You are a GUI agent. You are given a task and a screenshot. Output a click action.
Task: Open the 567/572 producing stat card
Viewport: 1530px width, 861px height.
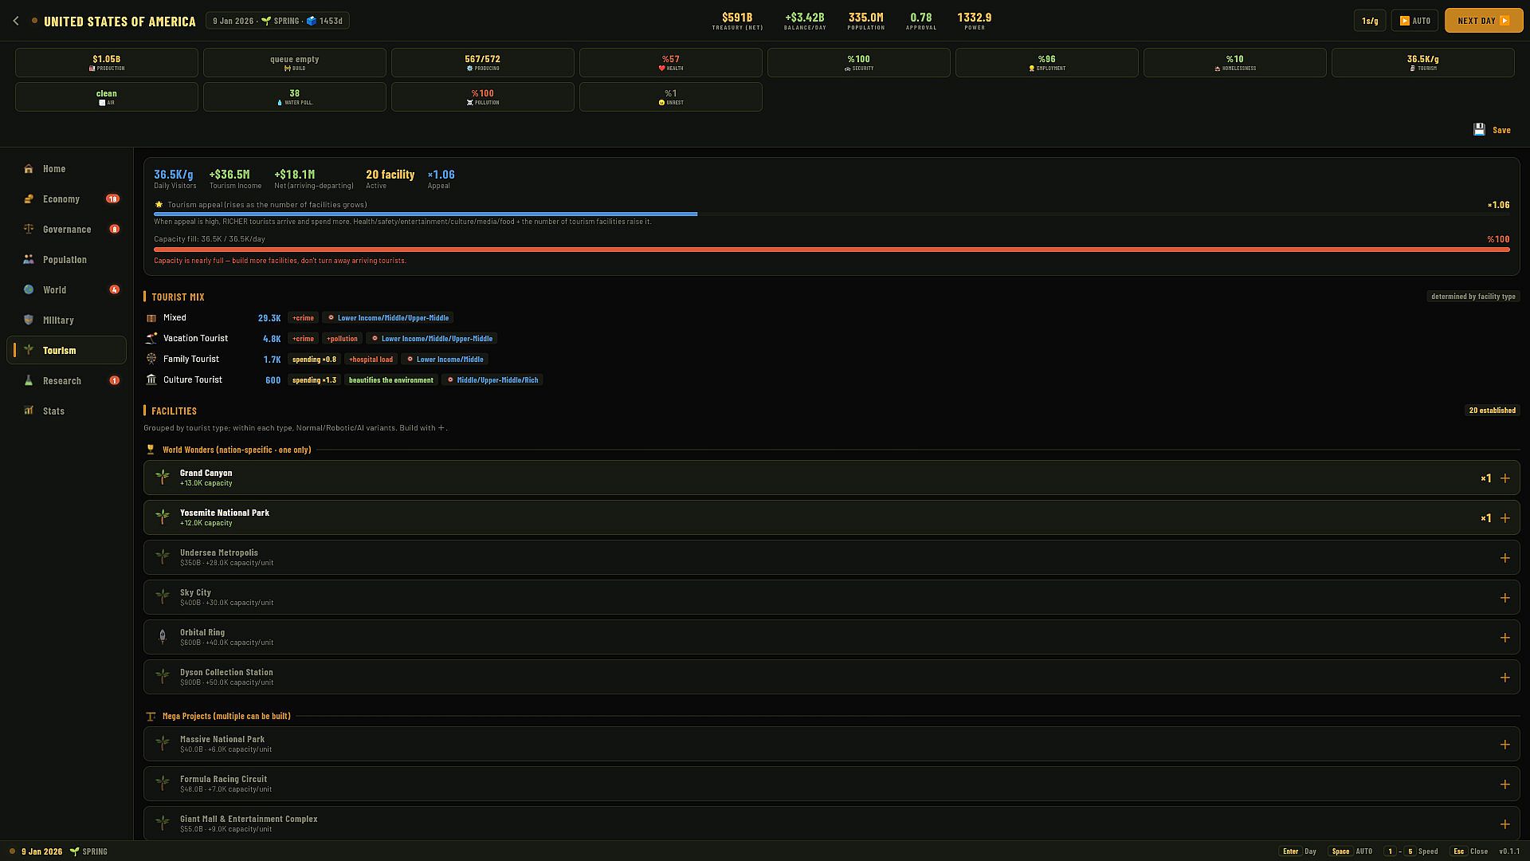pos(483,62)
